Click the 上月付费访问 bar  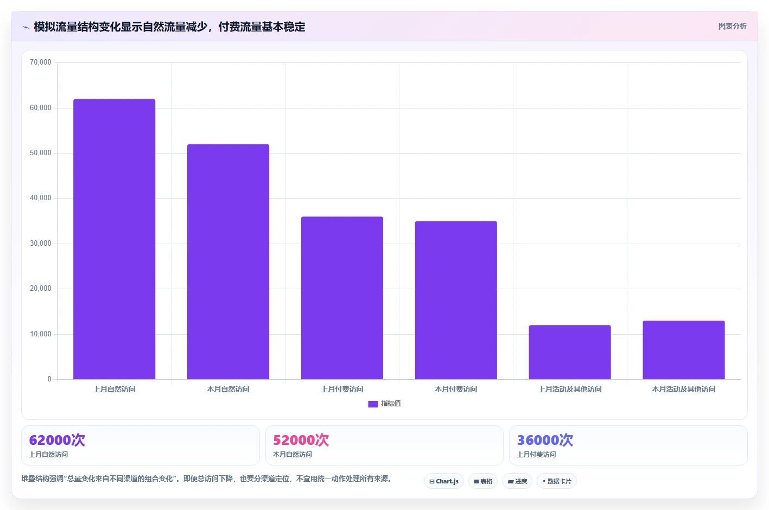click(x=342, y=298)
